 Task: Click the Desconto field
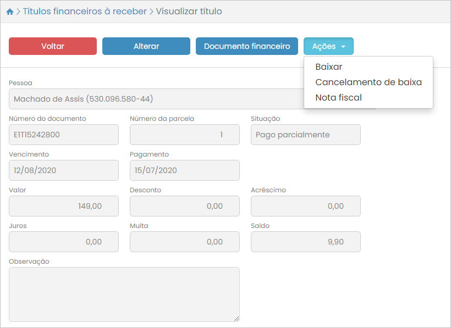coord(184,206)
